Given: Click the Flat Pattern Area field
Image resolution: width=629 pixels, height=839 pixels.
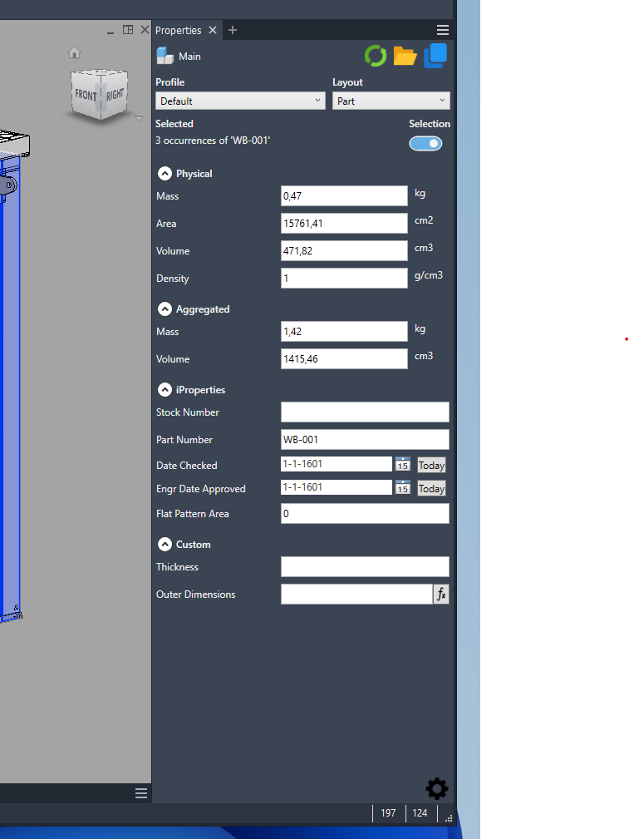Looking at the screenshot, I should (x=365, y=514).
